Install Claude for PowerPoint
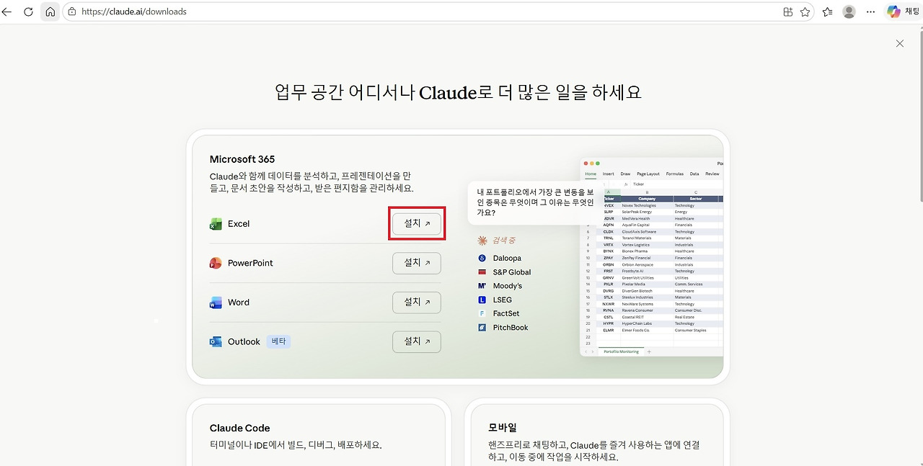This screenshot has width=923, height=466. click(417, 263)
